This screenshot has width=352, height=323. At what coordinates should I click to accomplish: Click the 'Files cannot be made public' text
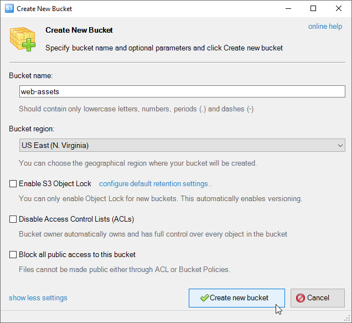[125, 269]
